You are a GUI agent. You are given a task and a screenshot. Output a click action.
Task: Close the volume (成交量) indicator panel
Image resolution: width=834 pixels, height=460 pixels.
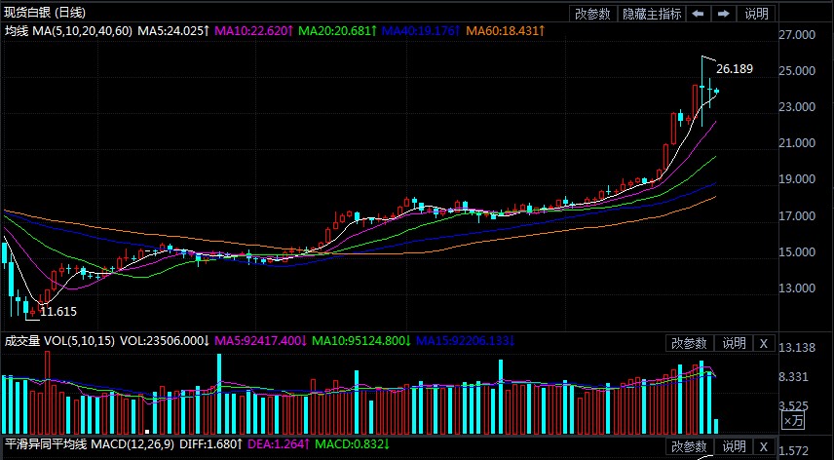(x=764, y=343)
